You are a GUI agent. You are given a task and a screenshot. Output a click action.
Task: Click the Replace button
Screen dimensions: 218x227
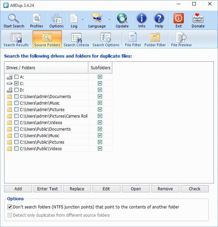click(77, 189)
